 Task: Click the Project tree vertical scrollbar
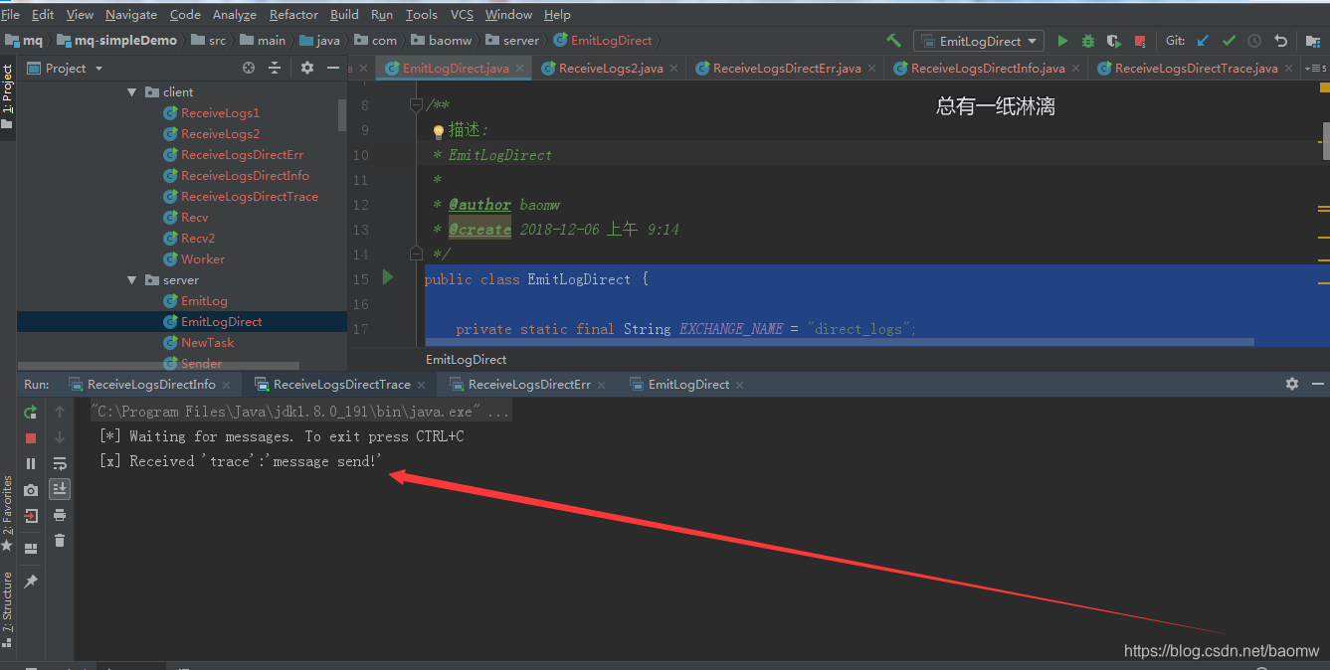point(342,115)
